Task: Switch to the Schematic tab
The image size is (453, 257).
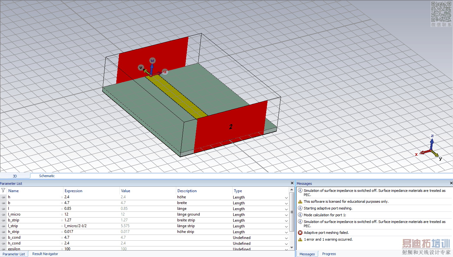Action: pyautogui.click(x=47, y=176)
